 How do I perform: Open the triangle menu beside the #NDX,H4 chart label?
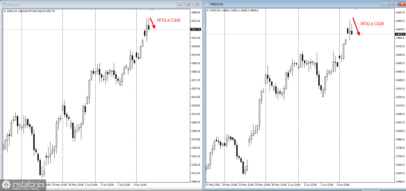[x=208, y=11]
